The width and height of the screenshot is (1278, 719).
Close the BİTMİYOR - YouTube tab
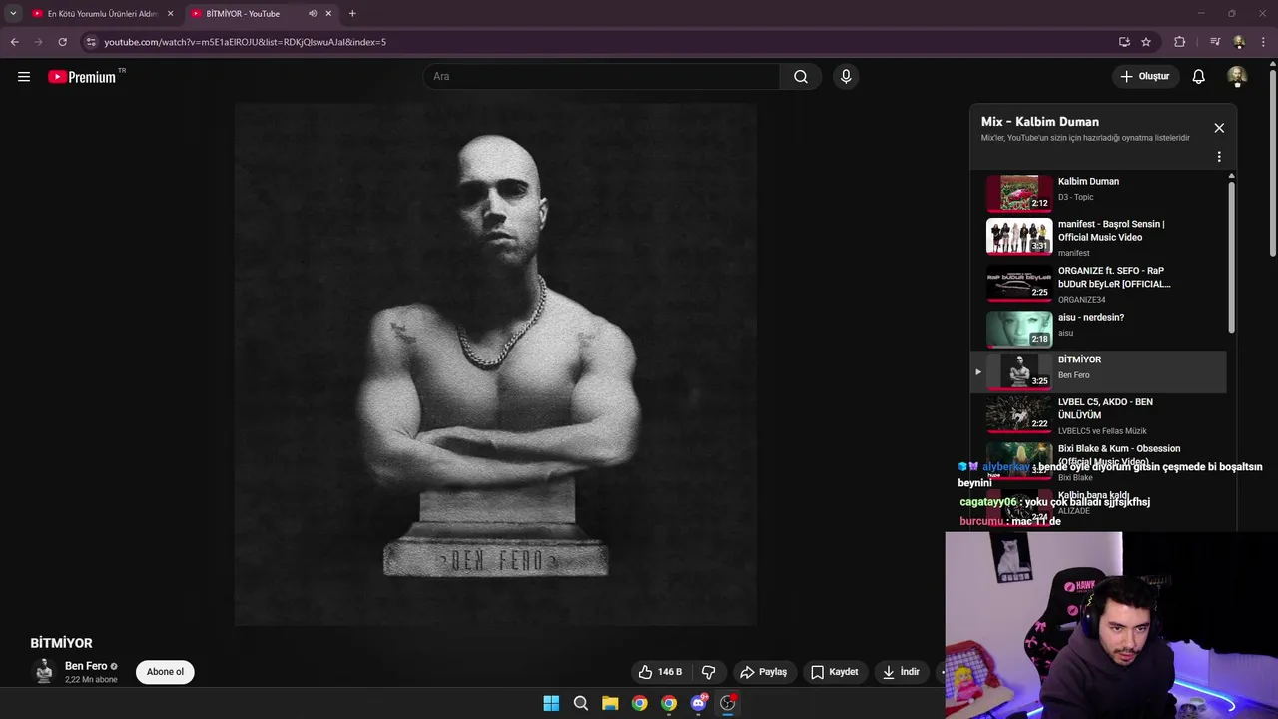coord(328,14)
